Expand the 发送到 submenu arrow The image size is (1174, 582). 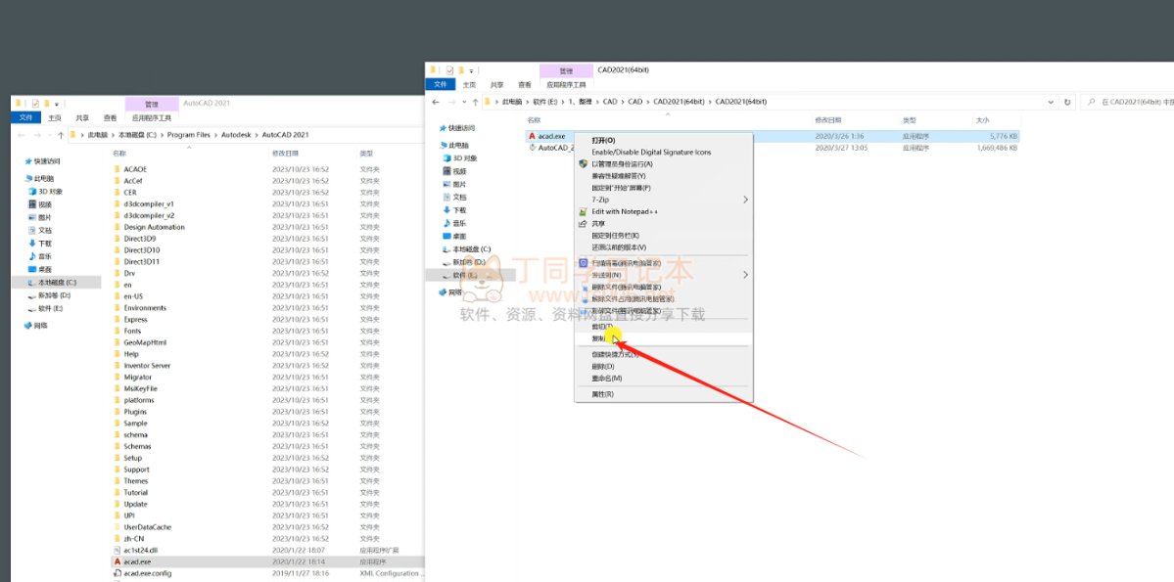point(745,275)
